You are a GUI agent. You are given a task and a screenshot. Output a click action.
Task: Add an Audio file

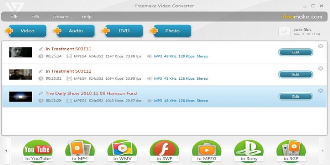74,31
